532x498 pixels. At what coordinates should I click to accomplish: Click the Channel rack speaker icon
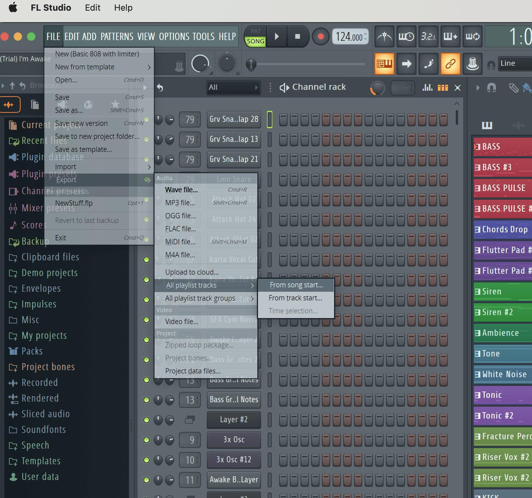click(x=284, y=88)
